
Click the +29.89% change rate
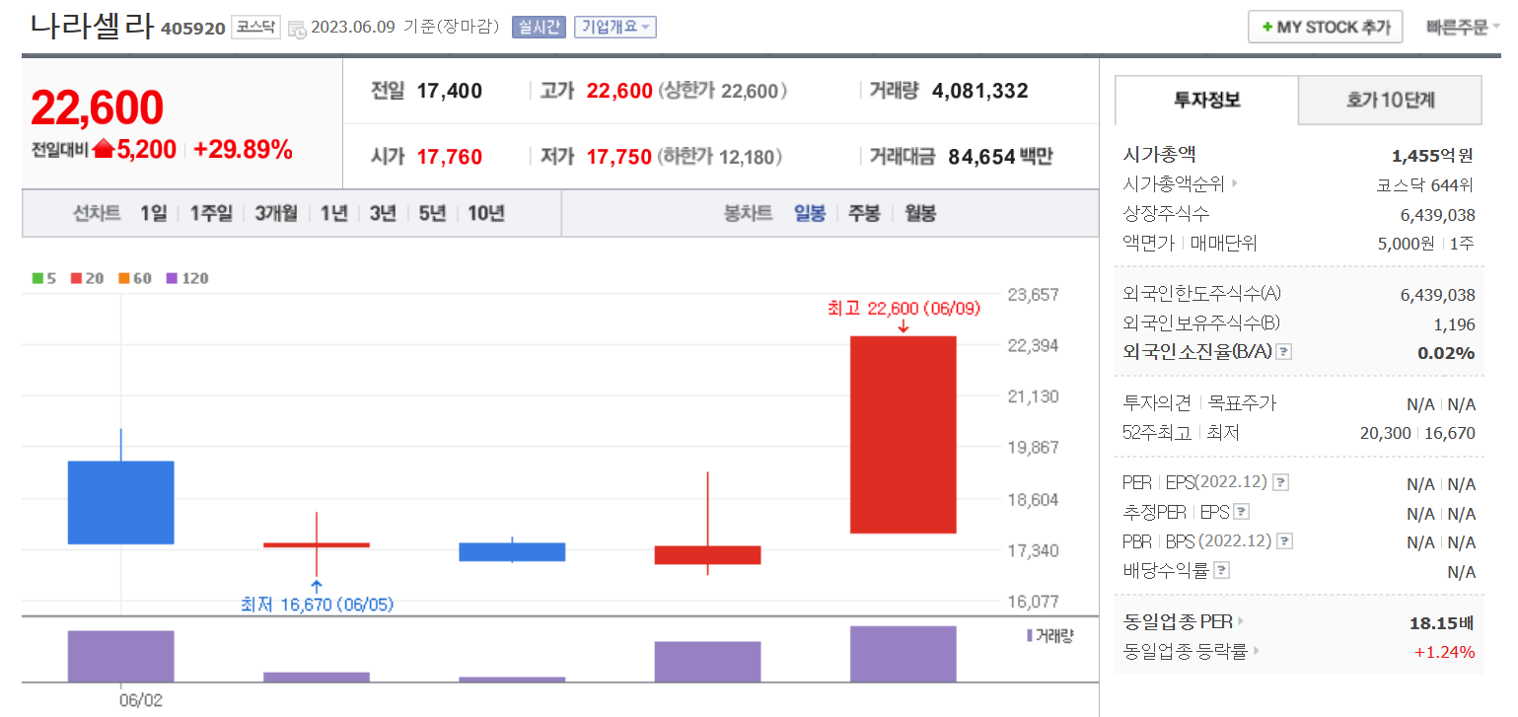243,150
